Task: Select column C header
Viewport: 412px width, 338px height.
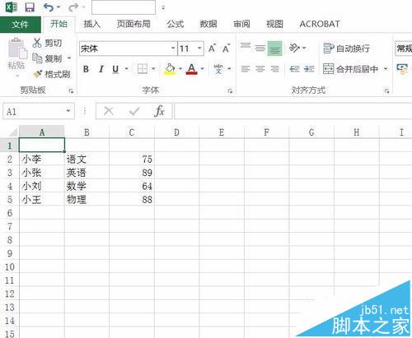Action: 132,132
